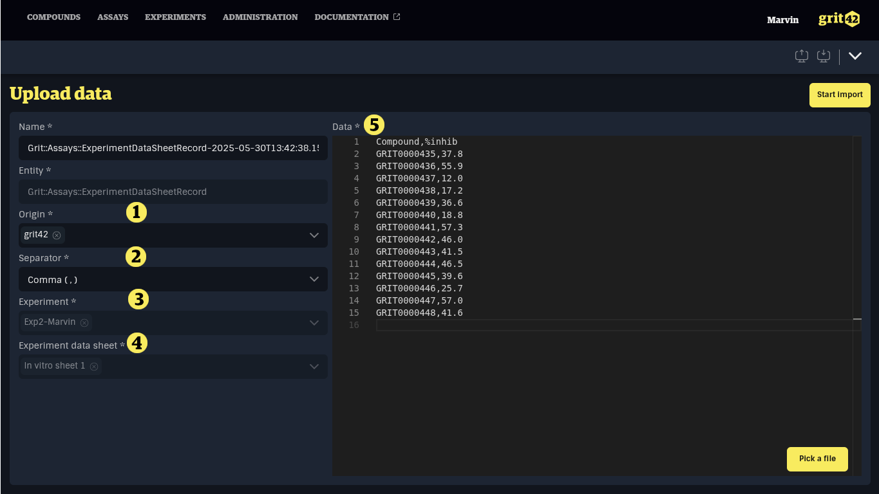Click the row GRIT0000444,46.5

(419, 264)
